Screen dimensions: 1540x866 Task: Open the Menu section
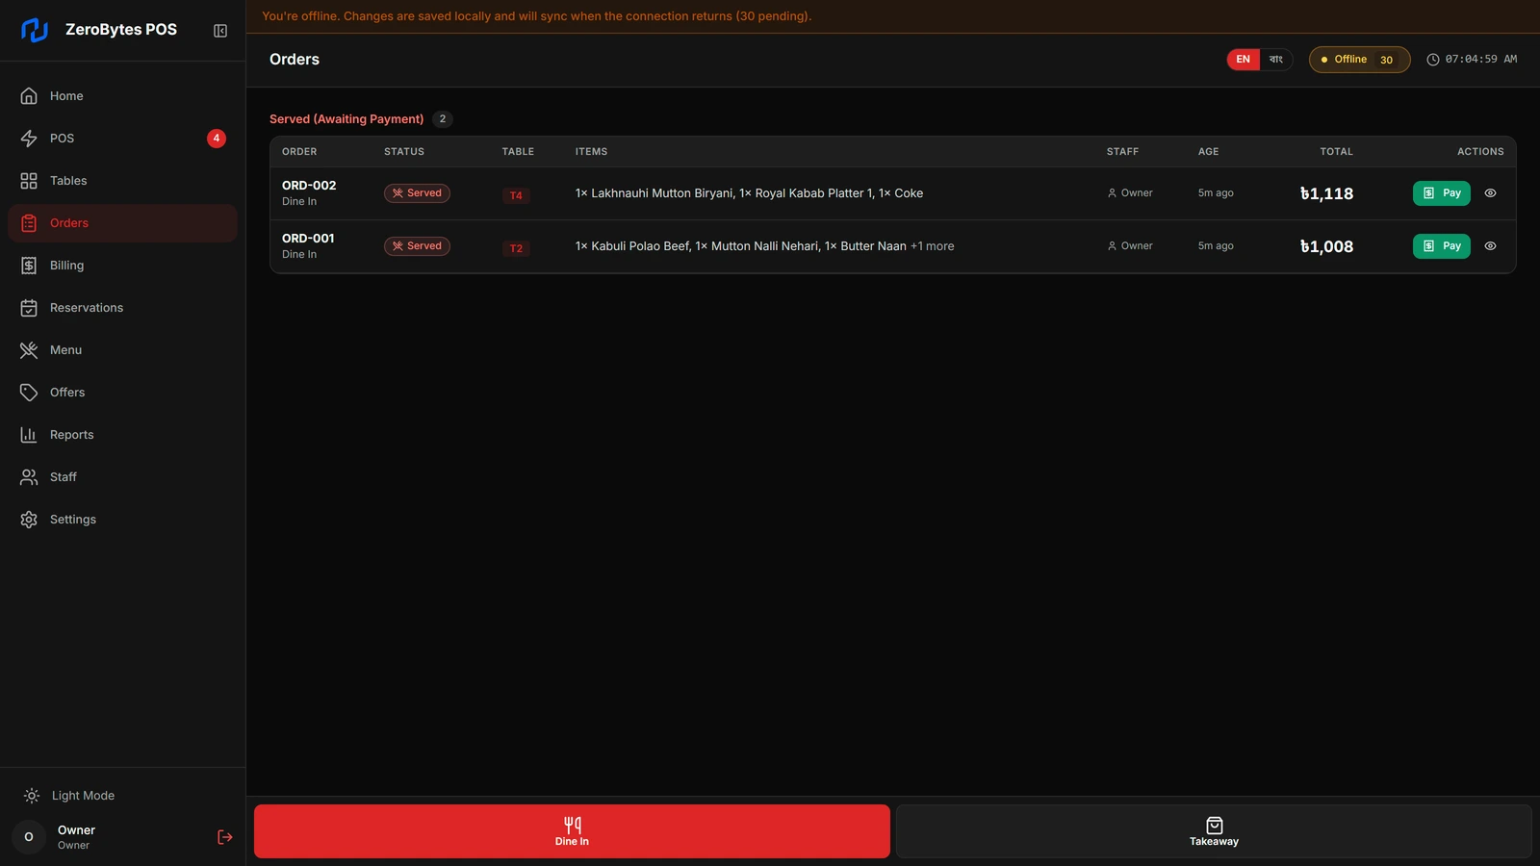click(122, 350)
